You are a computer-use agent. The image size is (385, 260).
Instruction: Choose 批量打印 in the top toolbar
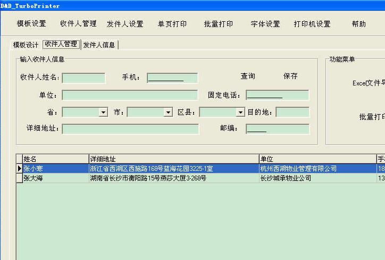[219, 24]
